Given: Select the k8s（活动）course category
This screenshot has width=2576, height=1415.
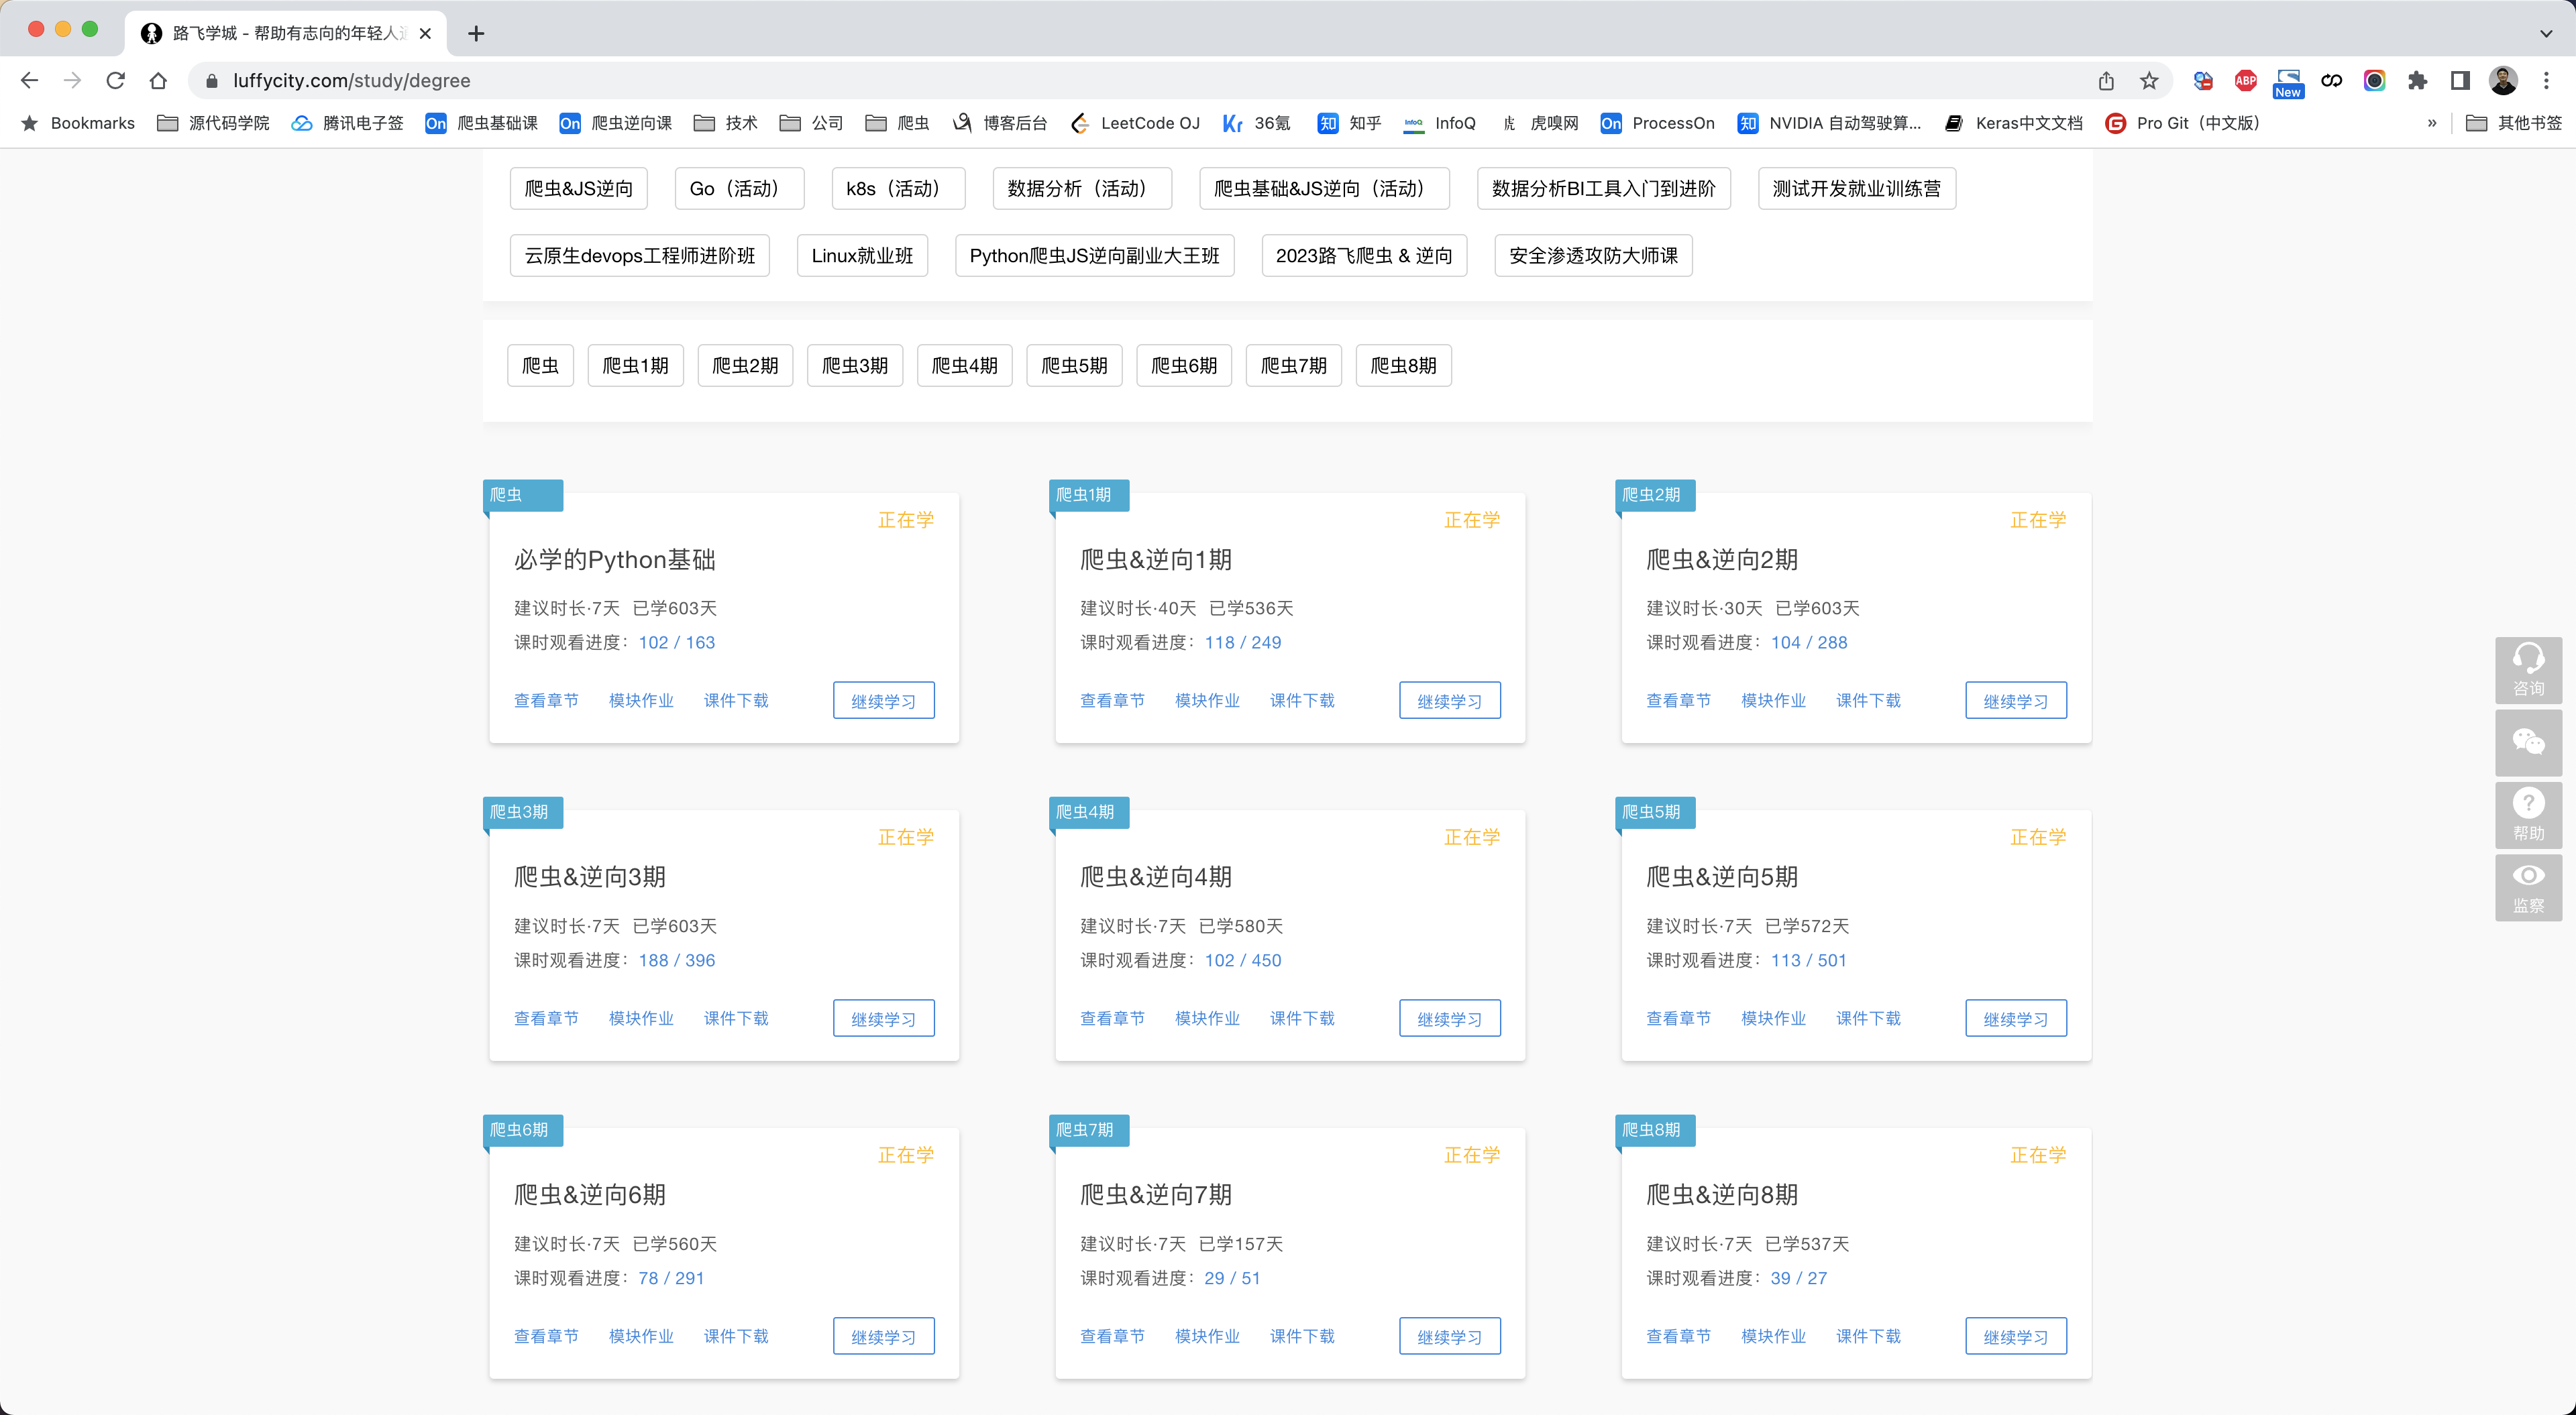Looking at the screenshot, I should coord(898,188).
